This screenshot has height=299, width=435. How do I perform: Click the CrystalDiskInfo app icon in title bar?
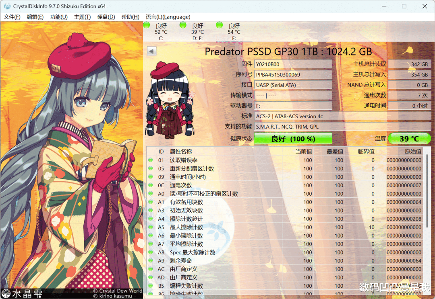click(x=7, y=6)
